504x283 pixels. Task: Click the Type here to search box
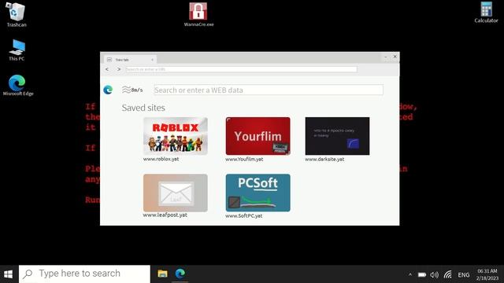[x=84, y=274]
